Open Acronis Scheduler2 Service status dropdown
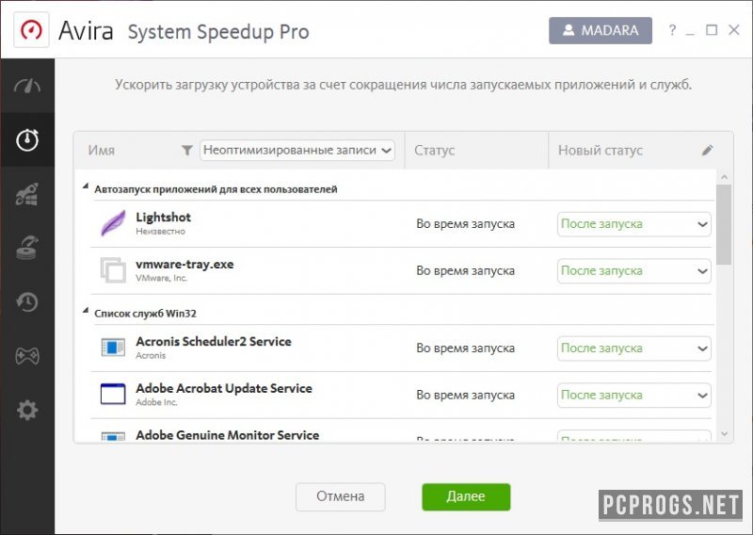Screen dimensions: 753x535 click(633, 348)
